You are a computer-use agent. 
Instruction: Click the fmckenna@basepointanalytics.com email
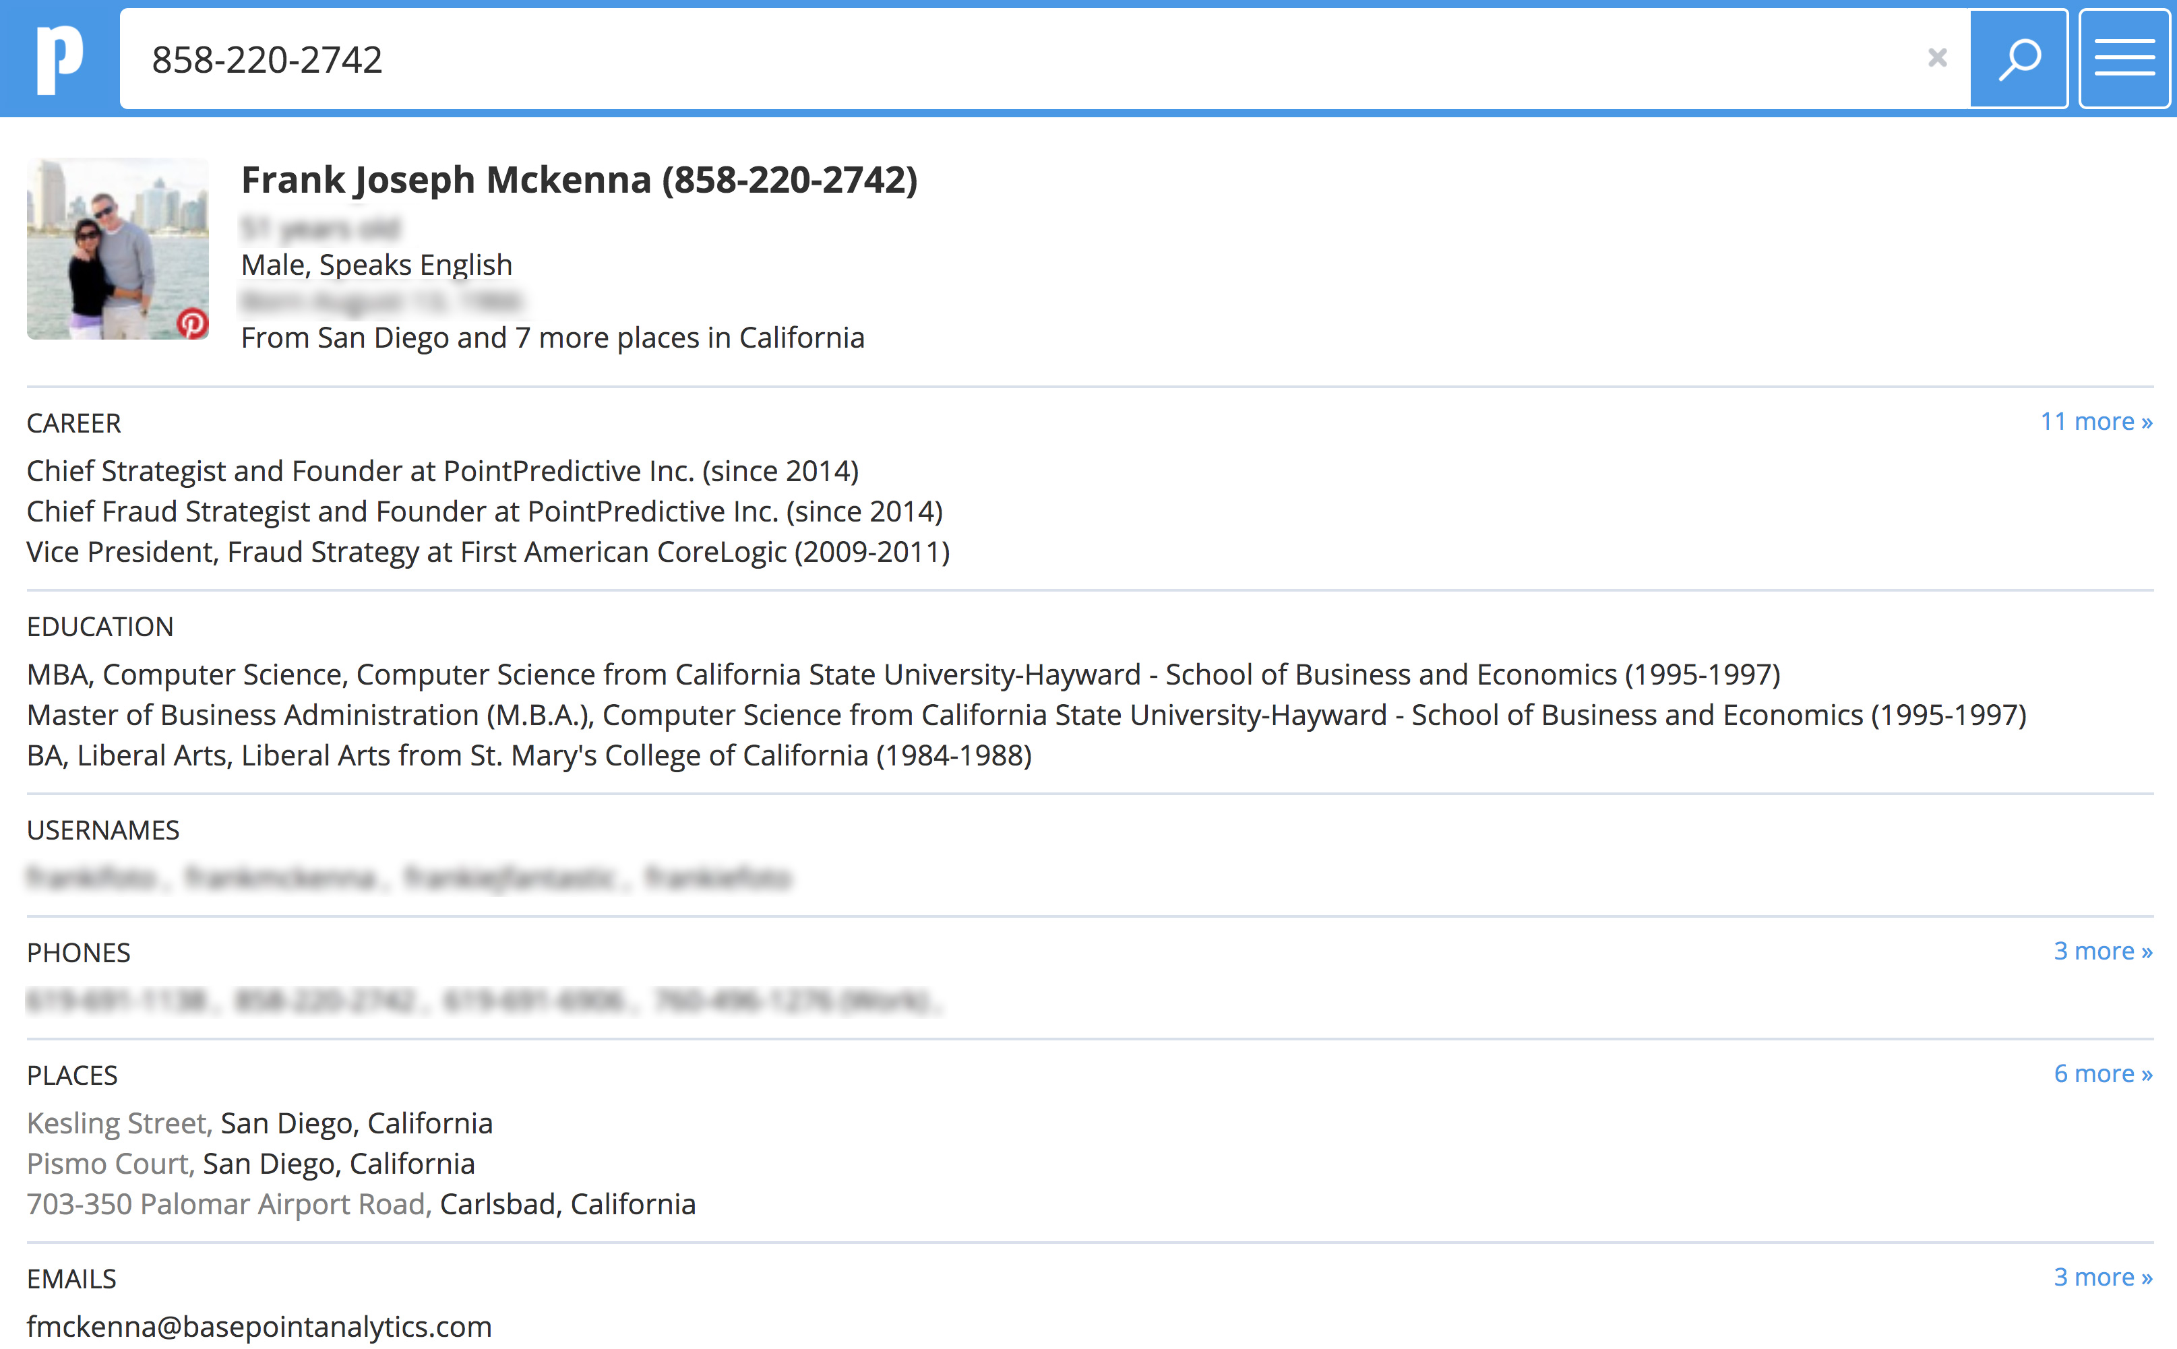coord(259,1327)
